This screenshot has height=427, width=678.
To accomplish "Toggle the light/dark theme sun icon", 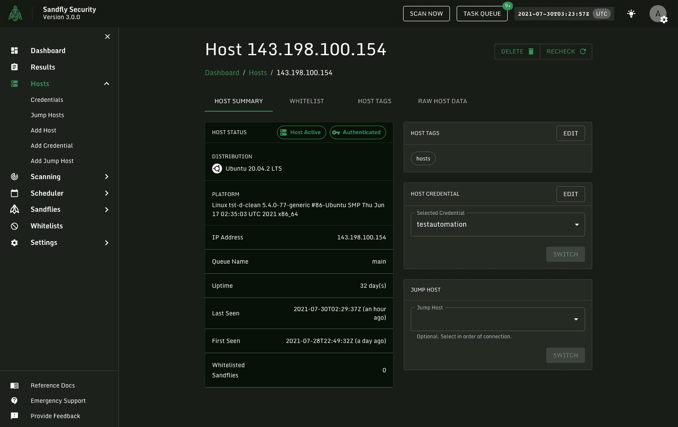I will click(631, 14).
